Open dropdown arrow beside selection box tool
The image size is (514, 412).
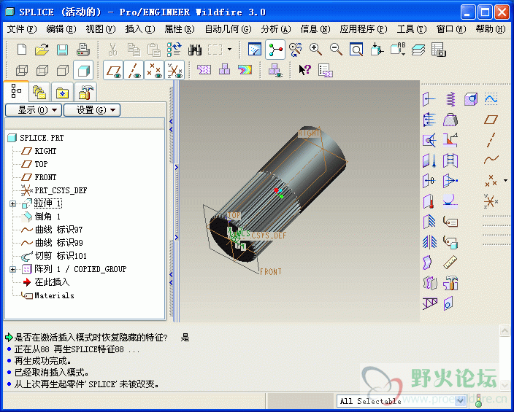[x=229, y=50]
